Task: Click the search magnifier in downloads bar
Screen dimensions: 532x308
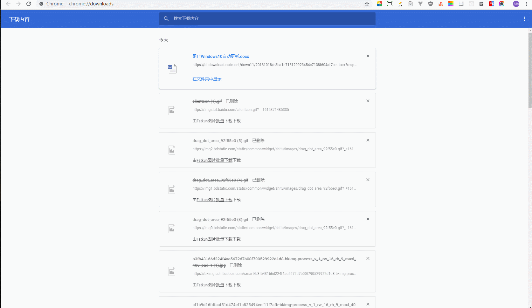Action: pos(166,19)
